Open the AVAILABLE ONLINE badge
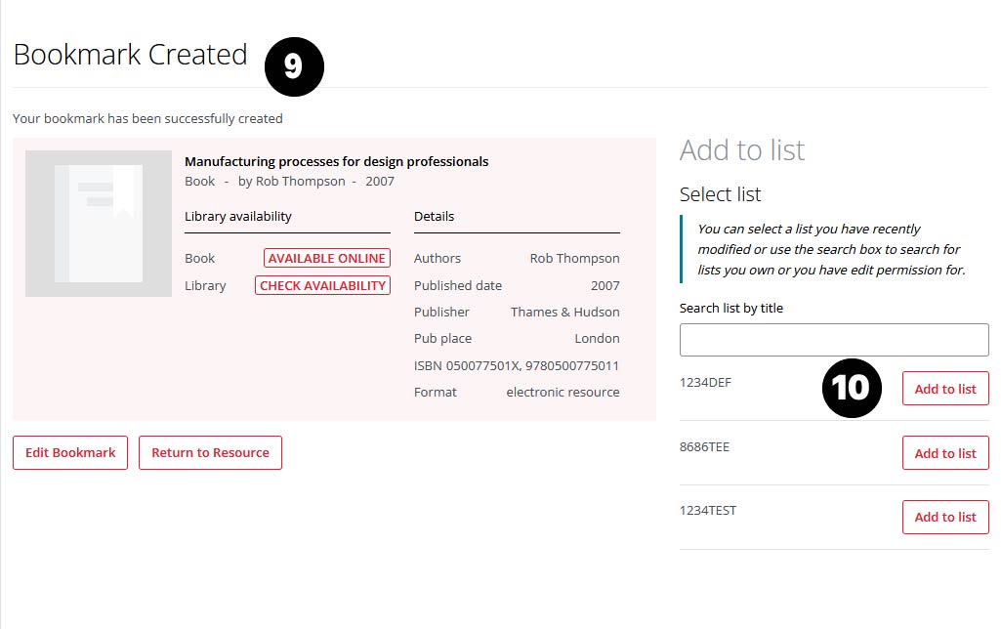This screenshot has height=629, width=1001. point(327,259)
